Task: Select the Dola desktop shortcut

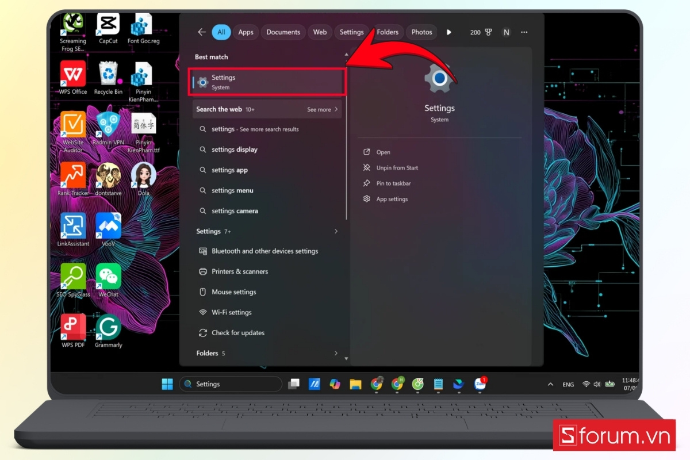Action: click(x=144, y=179)
